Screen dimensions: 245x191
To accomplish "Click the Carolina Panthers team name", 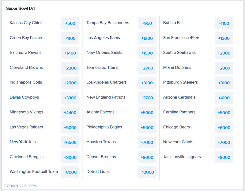I will point(179,112).
